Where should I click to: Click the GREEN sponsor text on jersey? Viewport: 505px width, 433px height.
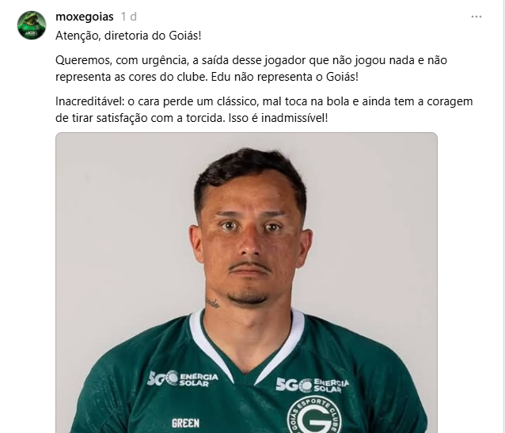[185, 423]
